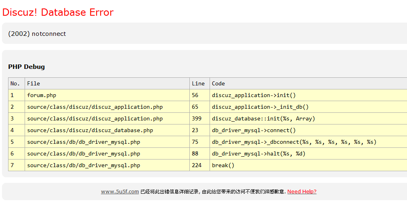Select the Code column header

pos(218,84)
